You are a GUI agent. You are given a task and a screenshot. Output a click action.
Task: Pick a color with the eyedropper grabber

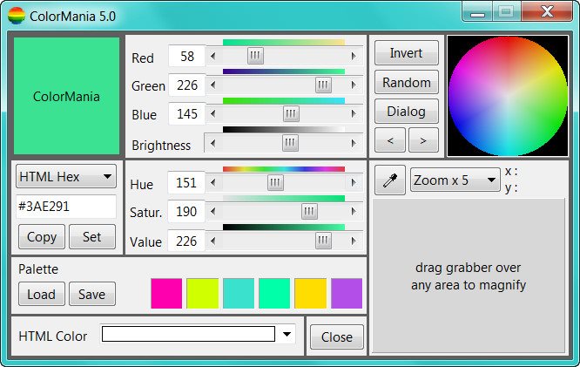coord(390,180)
